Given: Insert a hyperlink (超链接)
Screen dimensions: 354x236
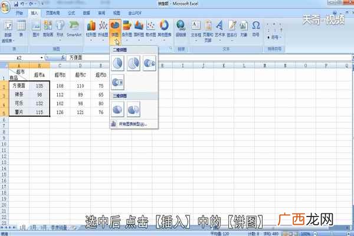Looking at the screenshot, I should (x=181, y=29).
